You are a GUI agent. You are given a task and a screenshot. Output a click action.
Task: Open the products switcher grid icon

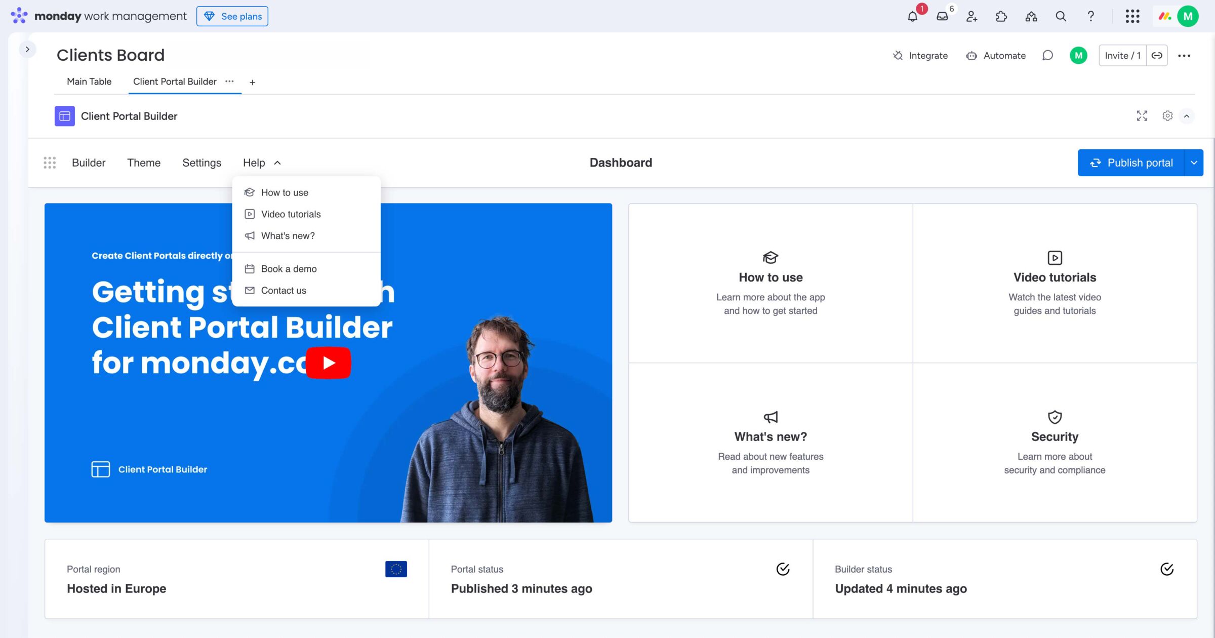click(1132, 16)
